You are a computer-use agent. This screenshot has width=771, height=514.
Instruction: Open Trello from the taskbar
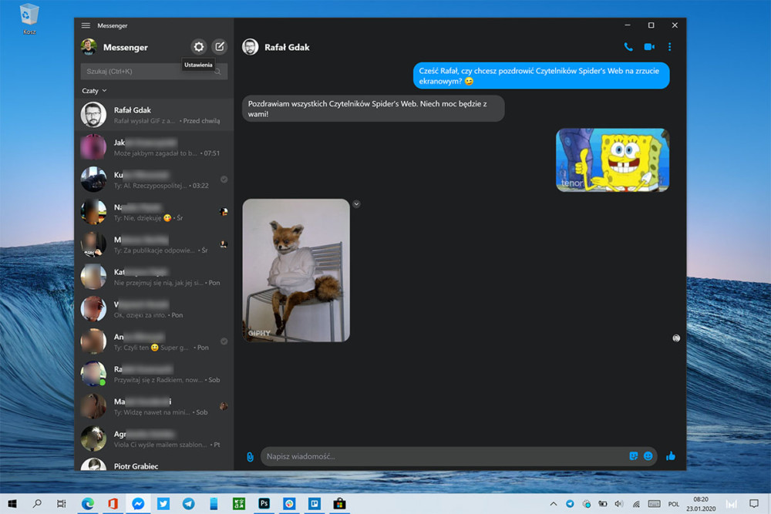(x=315, y=504)
